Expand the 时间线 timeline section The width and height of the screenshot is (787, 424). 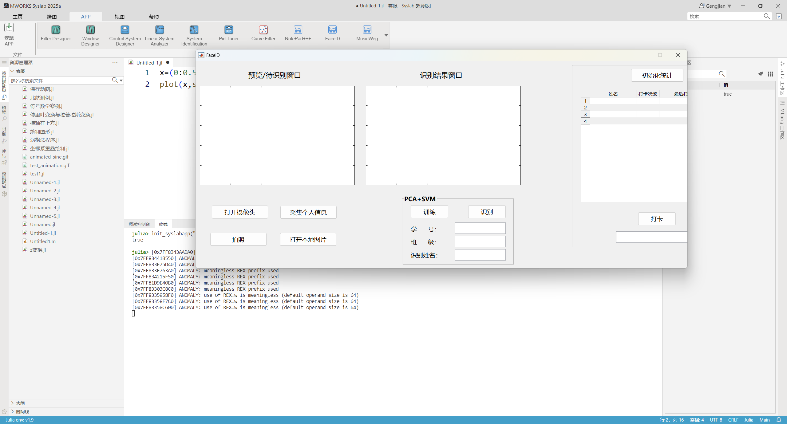click(x=13, y=411)
